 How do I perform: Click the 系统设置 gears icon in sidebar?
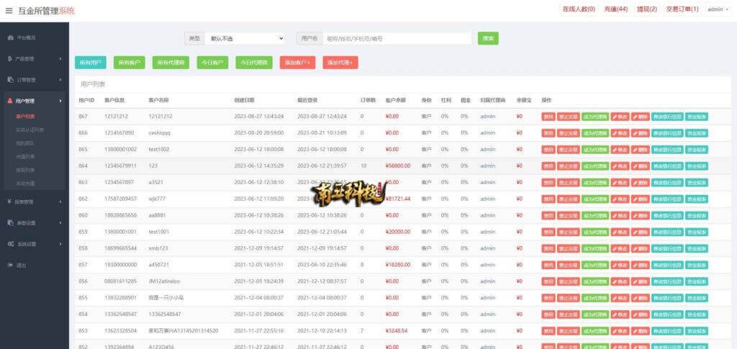pos(10,244)
